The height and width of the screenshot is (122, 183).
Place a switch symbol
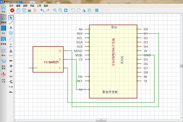pos(11,92)
